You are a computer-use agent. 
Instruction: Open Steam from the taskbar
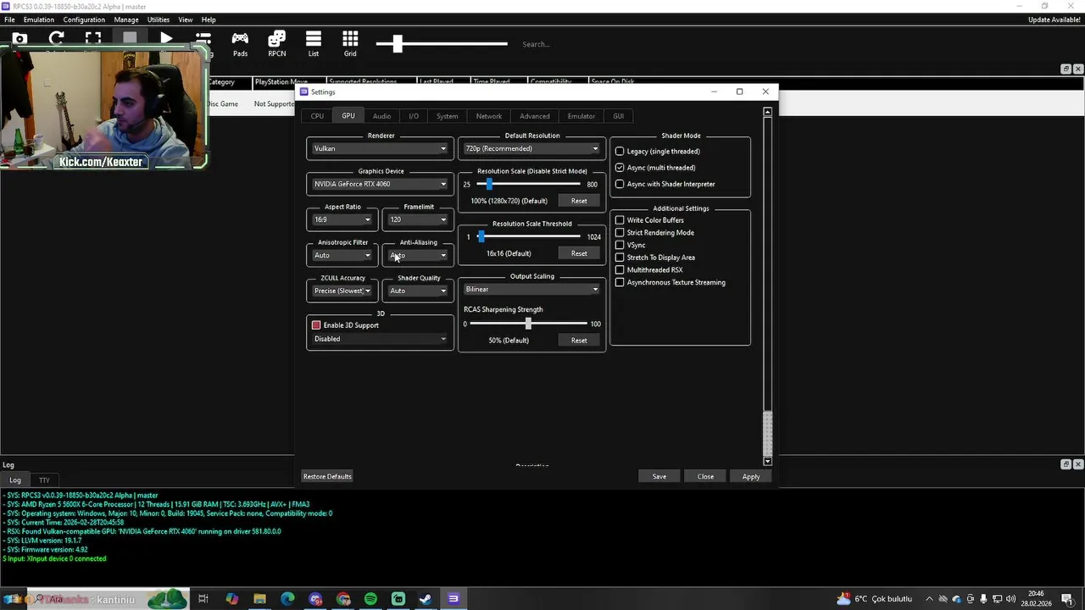tap(426, 599)
